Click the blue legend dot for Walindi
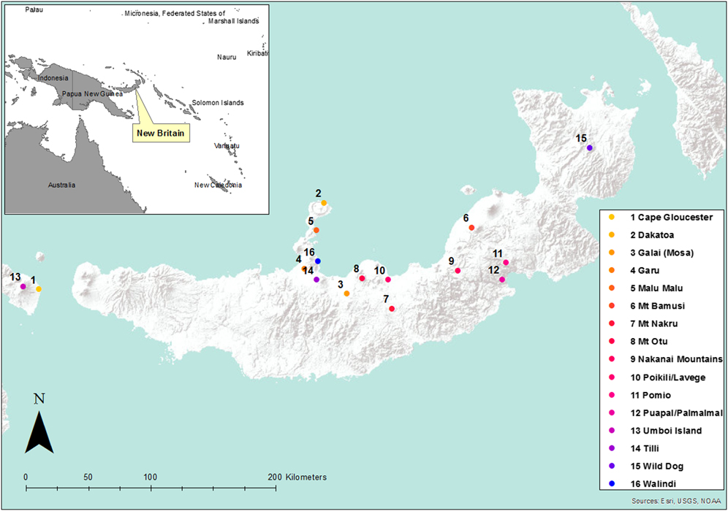This screenshot has height=511, width=728. tap(612, 484)
